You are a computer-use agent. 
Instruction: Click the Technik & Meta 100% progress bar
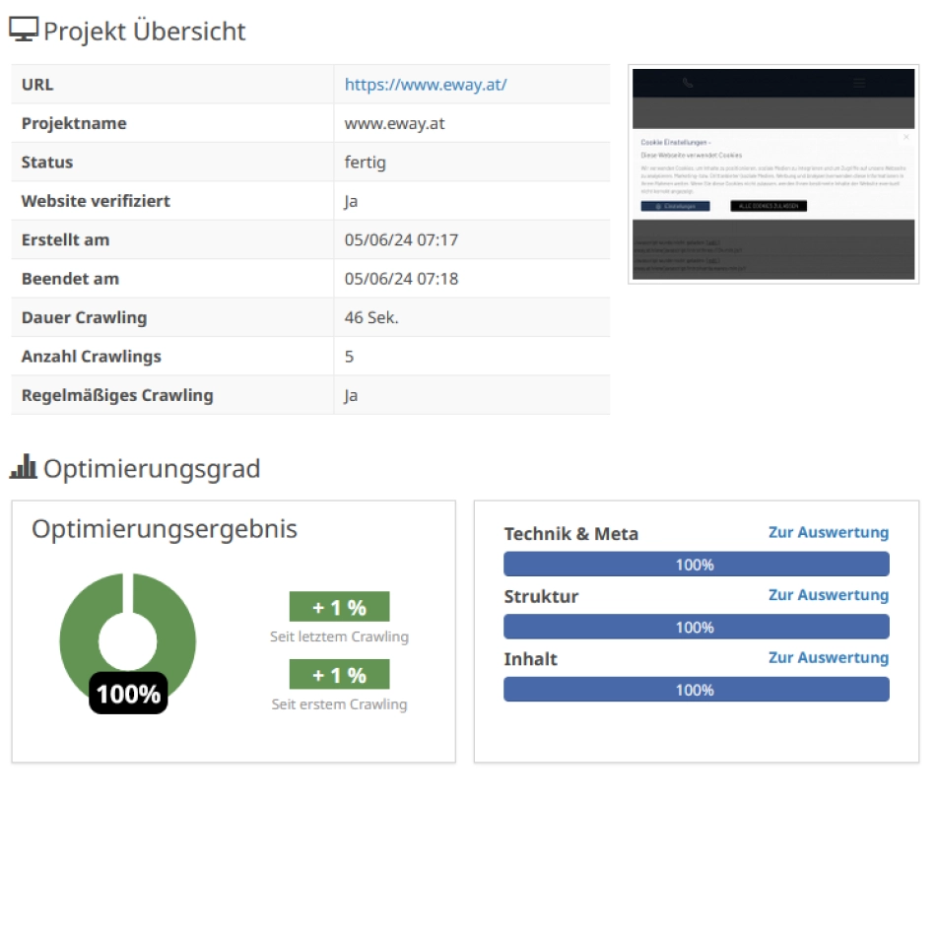coord(696,565)
